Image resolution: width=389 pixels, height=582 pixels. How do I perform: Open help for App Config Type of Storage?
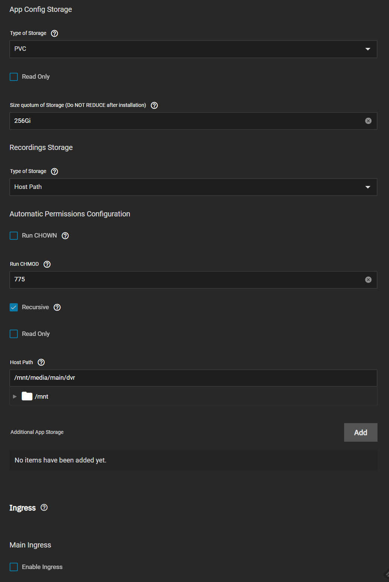(55, 33)
